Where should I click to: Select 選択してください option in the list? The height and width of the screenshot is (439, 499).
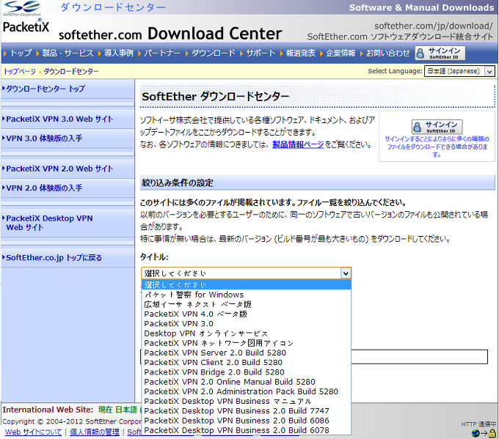pyautogui.click(x=247, y=285)
